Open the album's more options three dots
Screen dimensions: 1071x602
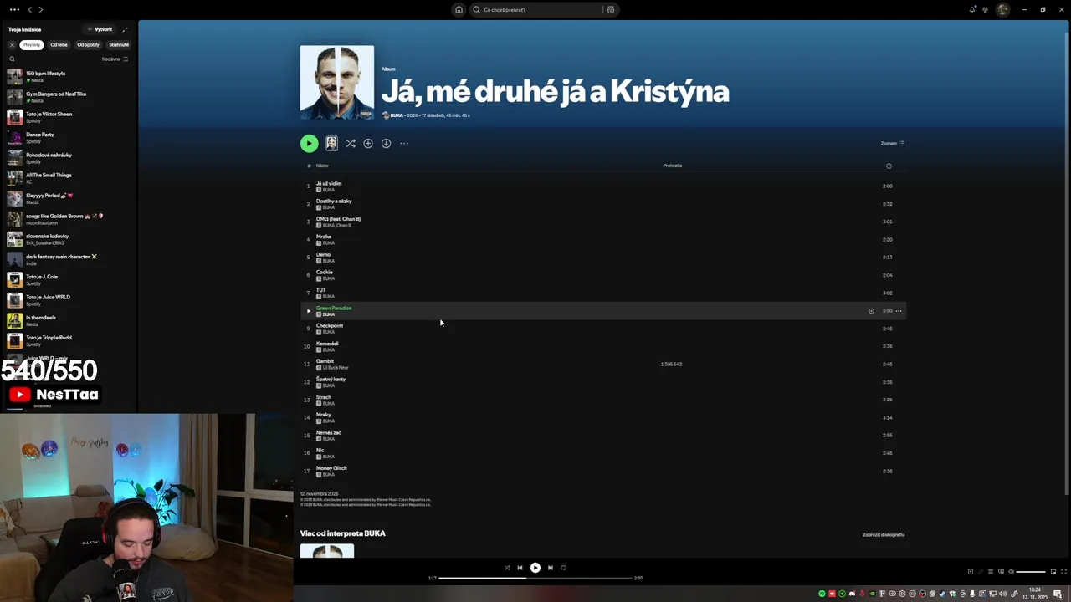click(404, 143)
